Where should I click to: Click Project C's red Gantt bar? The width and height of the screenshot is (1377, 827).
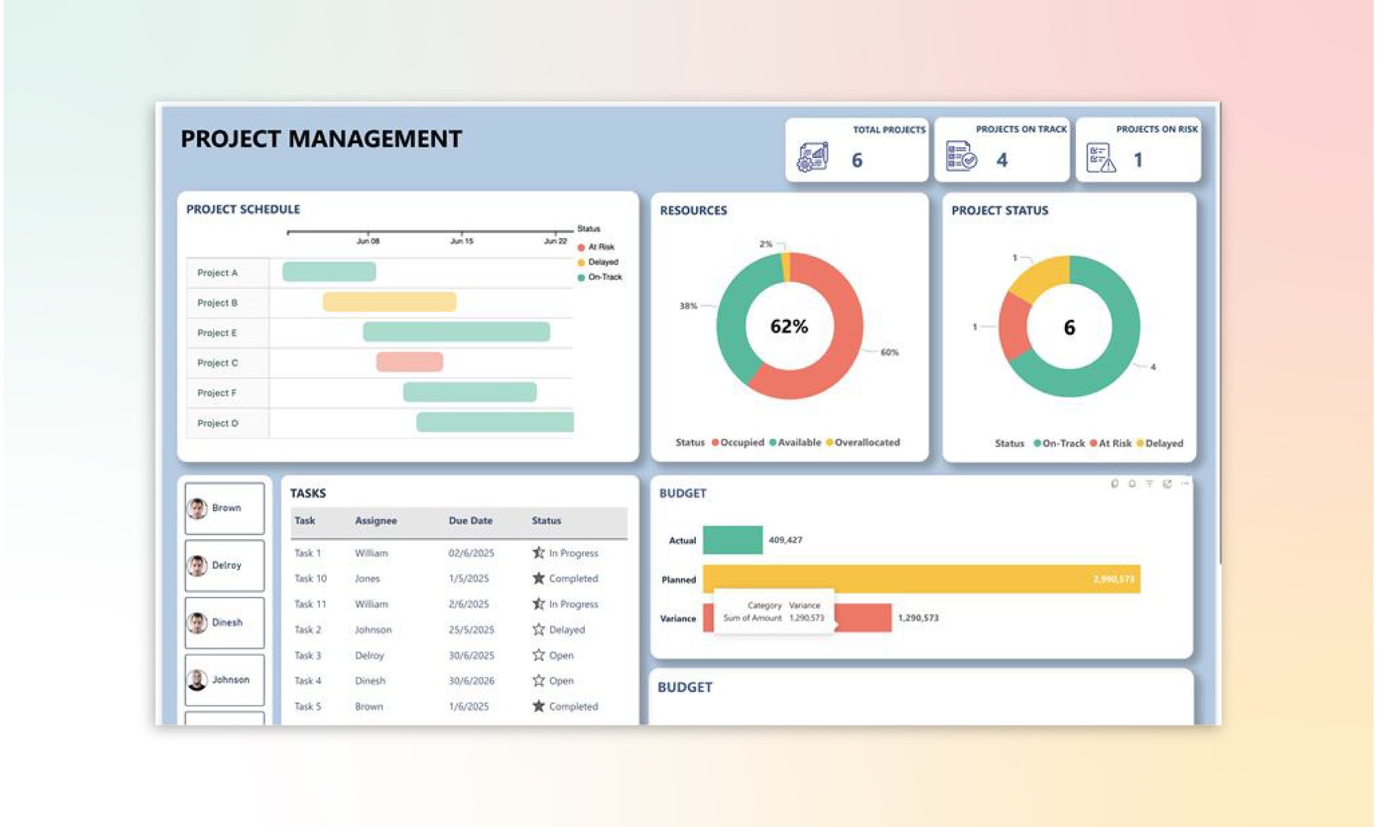point(409,362)
